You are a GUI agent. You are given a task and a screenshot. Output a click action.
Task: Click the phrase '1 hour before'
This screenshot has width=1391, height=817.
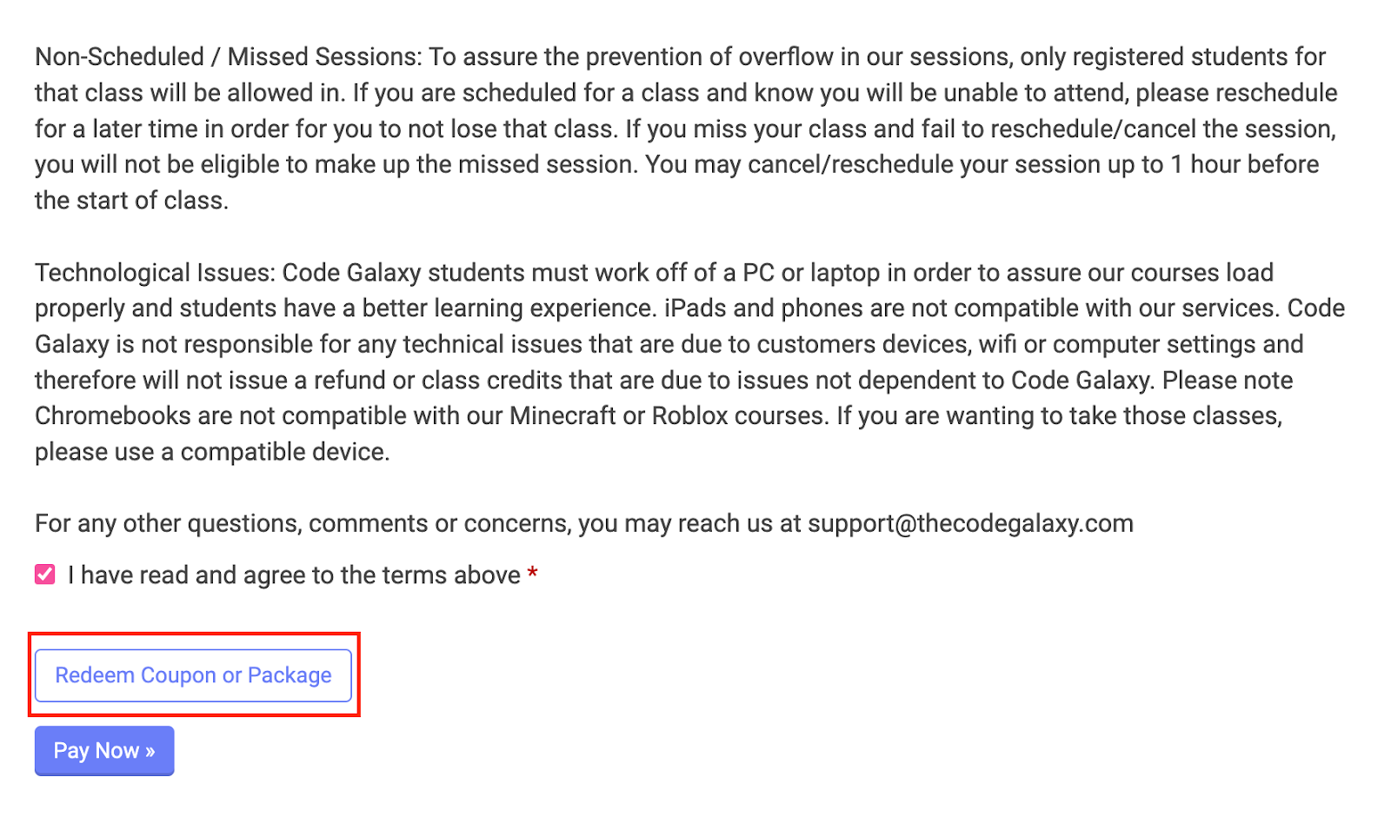pos(1245,164)
